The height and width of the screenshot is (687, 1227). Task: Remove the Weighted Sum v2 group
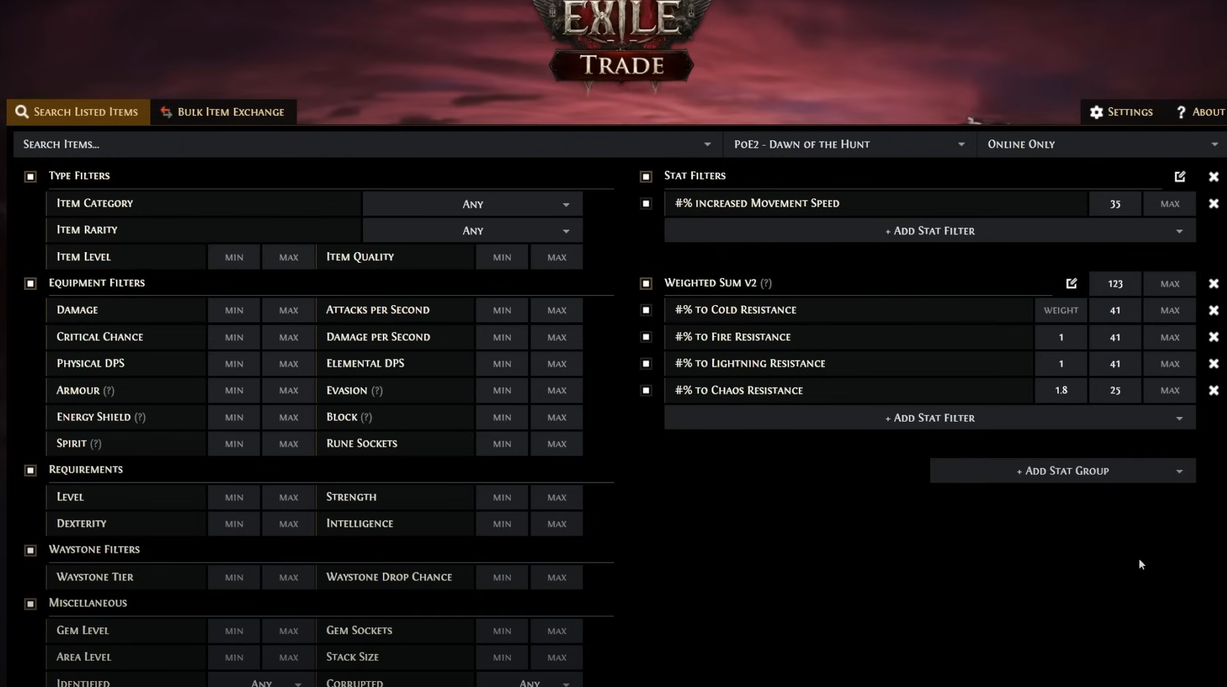point(1213,283)
